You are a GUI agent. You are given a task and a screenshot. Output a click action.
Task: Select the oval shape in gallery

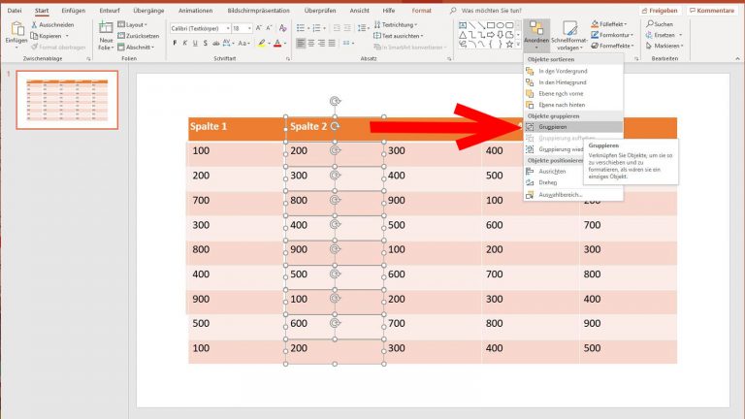click(x=500, y=25)
